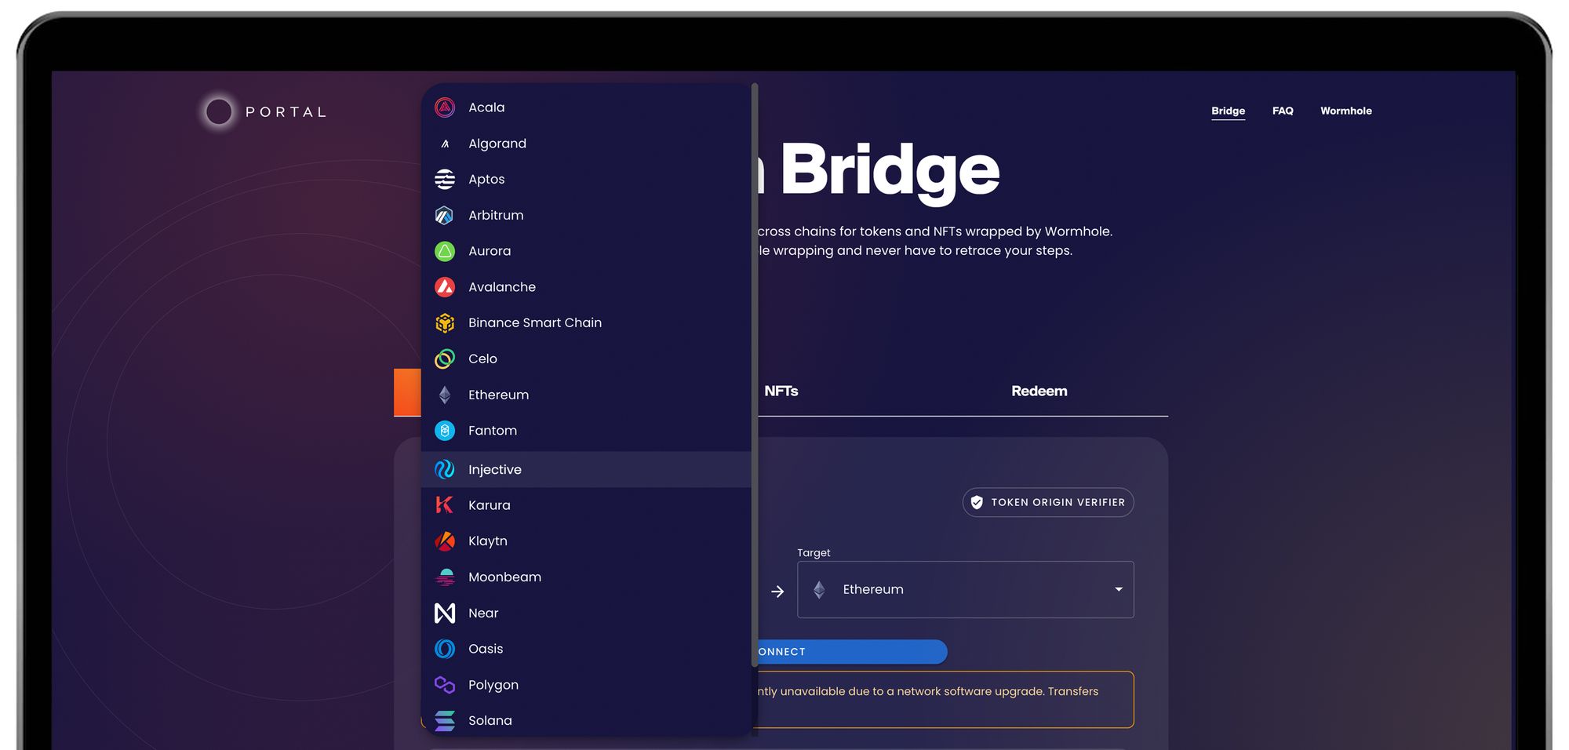Click the green Aurora icon
The image size is (1569, 750).
[445, 251]
